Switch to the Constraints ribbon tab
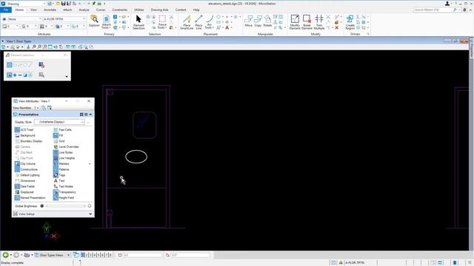Viewport: 474px width, 266px height. 120,10
